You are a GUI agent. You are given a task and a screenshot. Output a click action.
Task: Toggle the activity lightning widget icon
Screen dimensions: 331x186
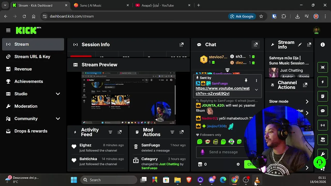click(323, 82)
